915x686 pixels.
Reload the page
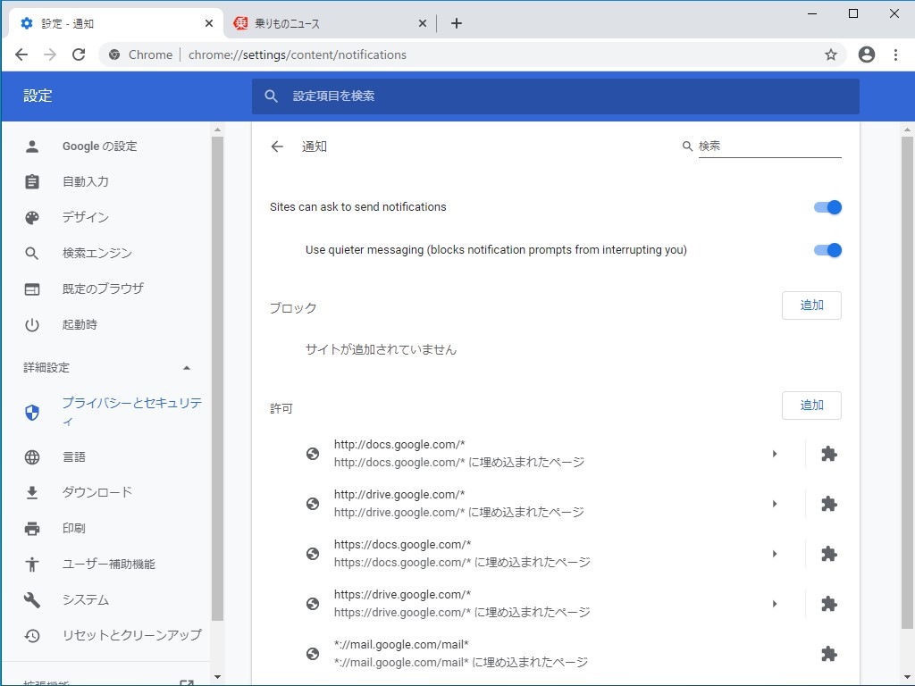coord(79,54)
